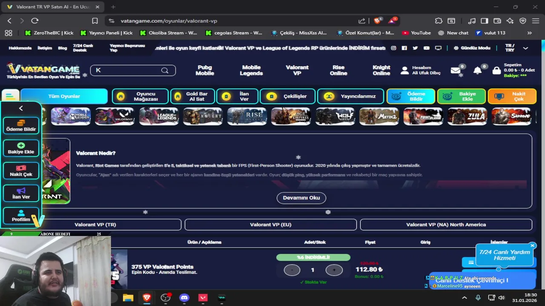Click the Tüm Oyunlar button
This screenshot has height=306, width=545.
[x=64, y=96]
